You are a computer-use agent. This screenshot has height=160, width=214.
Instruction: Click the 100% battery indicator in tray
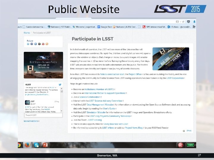tap(190, 145)
